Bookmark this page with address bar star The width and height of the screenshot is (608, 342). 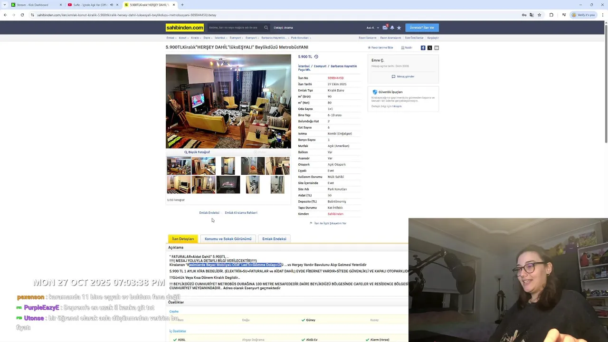tap(539, 15)
